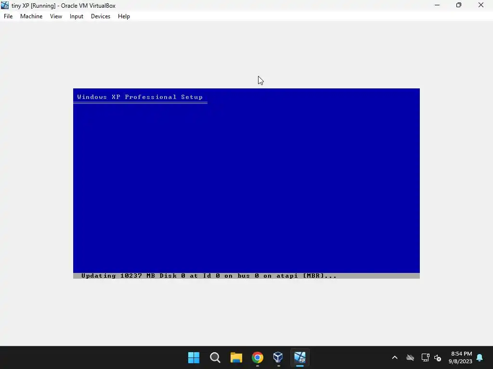Click the VirtualBox title bar app icon
This screenshot has height=369, width=493.
5,5
